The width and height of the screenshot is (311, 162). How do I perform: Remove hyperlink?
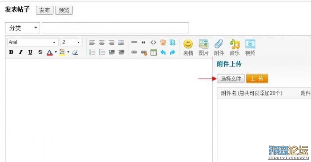point(144,52)
